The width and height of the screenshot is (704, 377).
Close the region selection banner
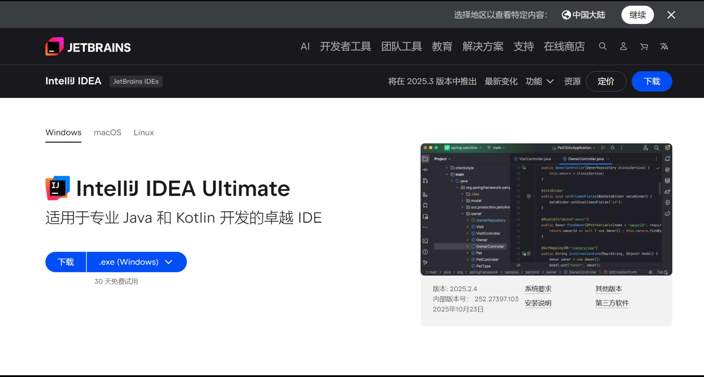[x=671, y=15]
